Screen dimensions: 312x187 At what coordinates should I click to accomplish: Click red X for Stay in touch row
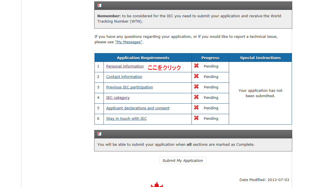point(196,118)
